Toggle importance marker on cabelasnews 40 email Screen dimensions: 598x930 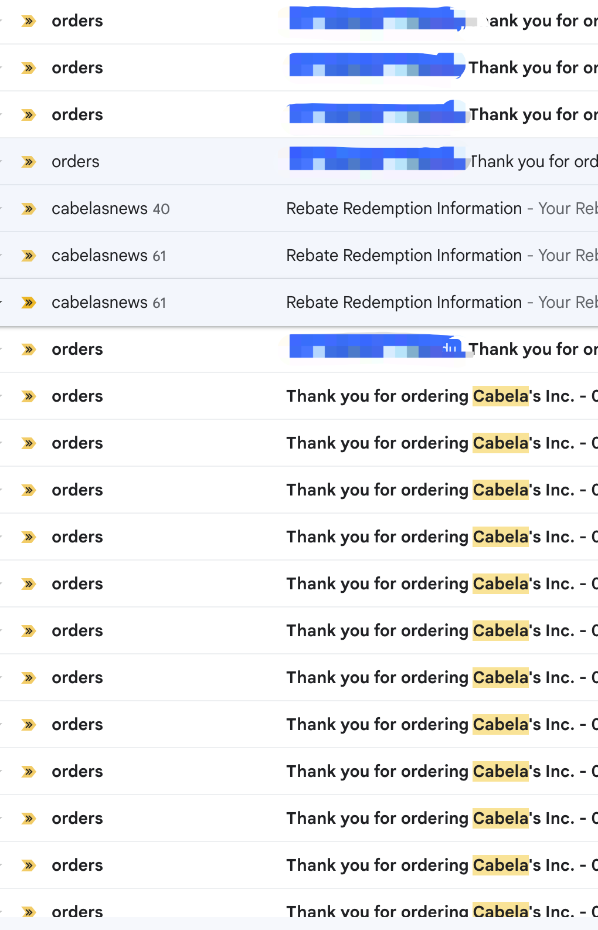tap(28, 209)
